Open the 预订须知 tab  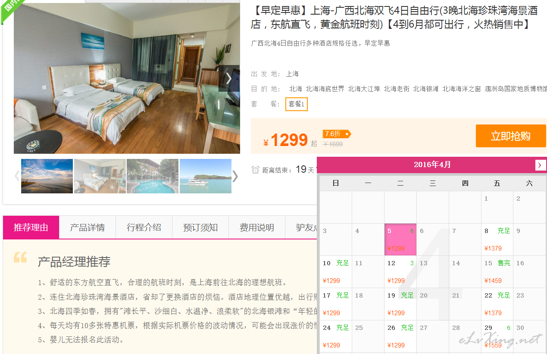[x=200, y=227]
